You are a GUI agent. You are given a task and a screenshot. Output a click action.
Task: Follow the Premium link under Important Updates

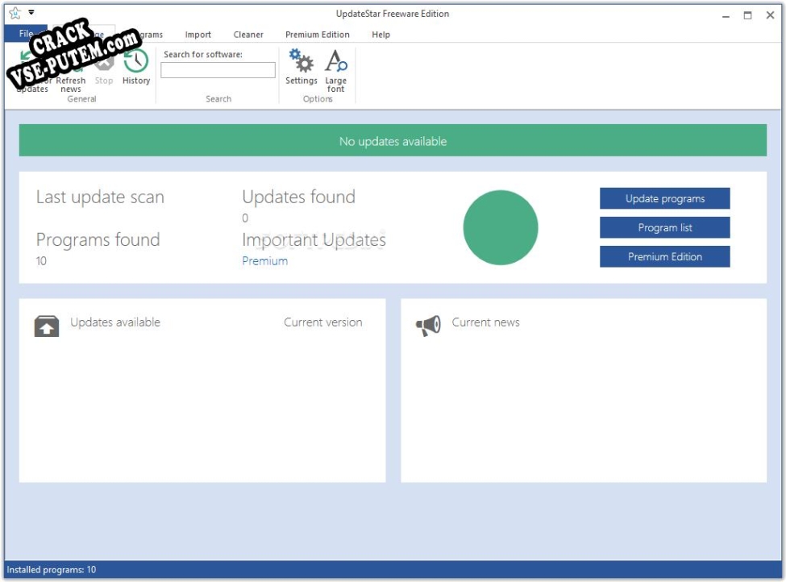coord(264,260)
